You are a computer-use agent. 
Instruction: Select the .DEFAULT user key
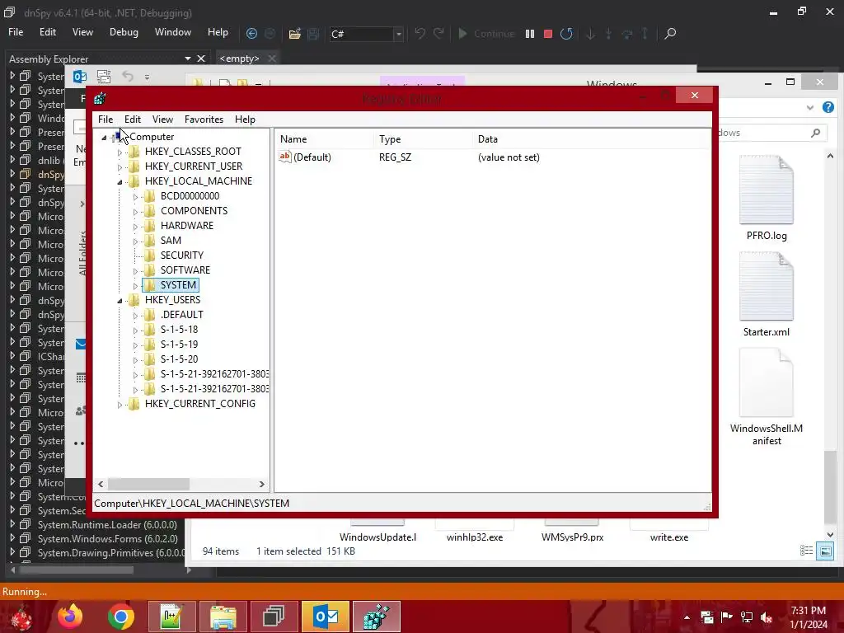tap(182, 314)
